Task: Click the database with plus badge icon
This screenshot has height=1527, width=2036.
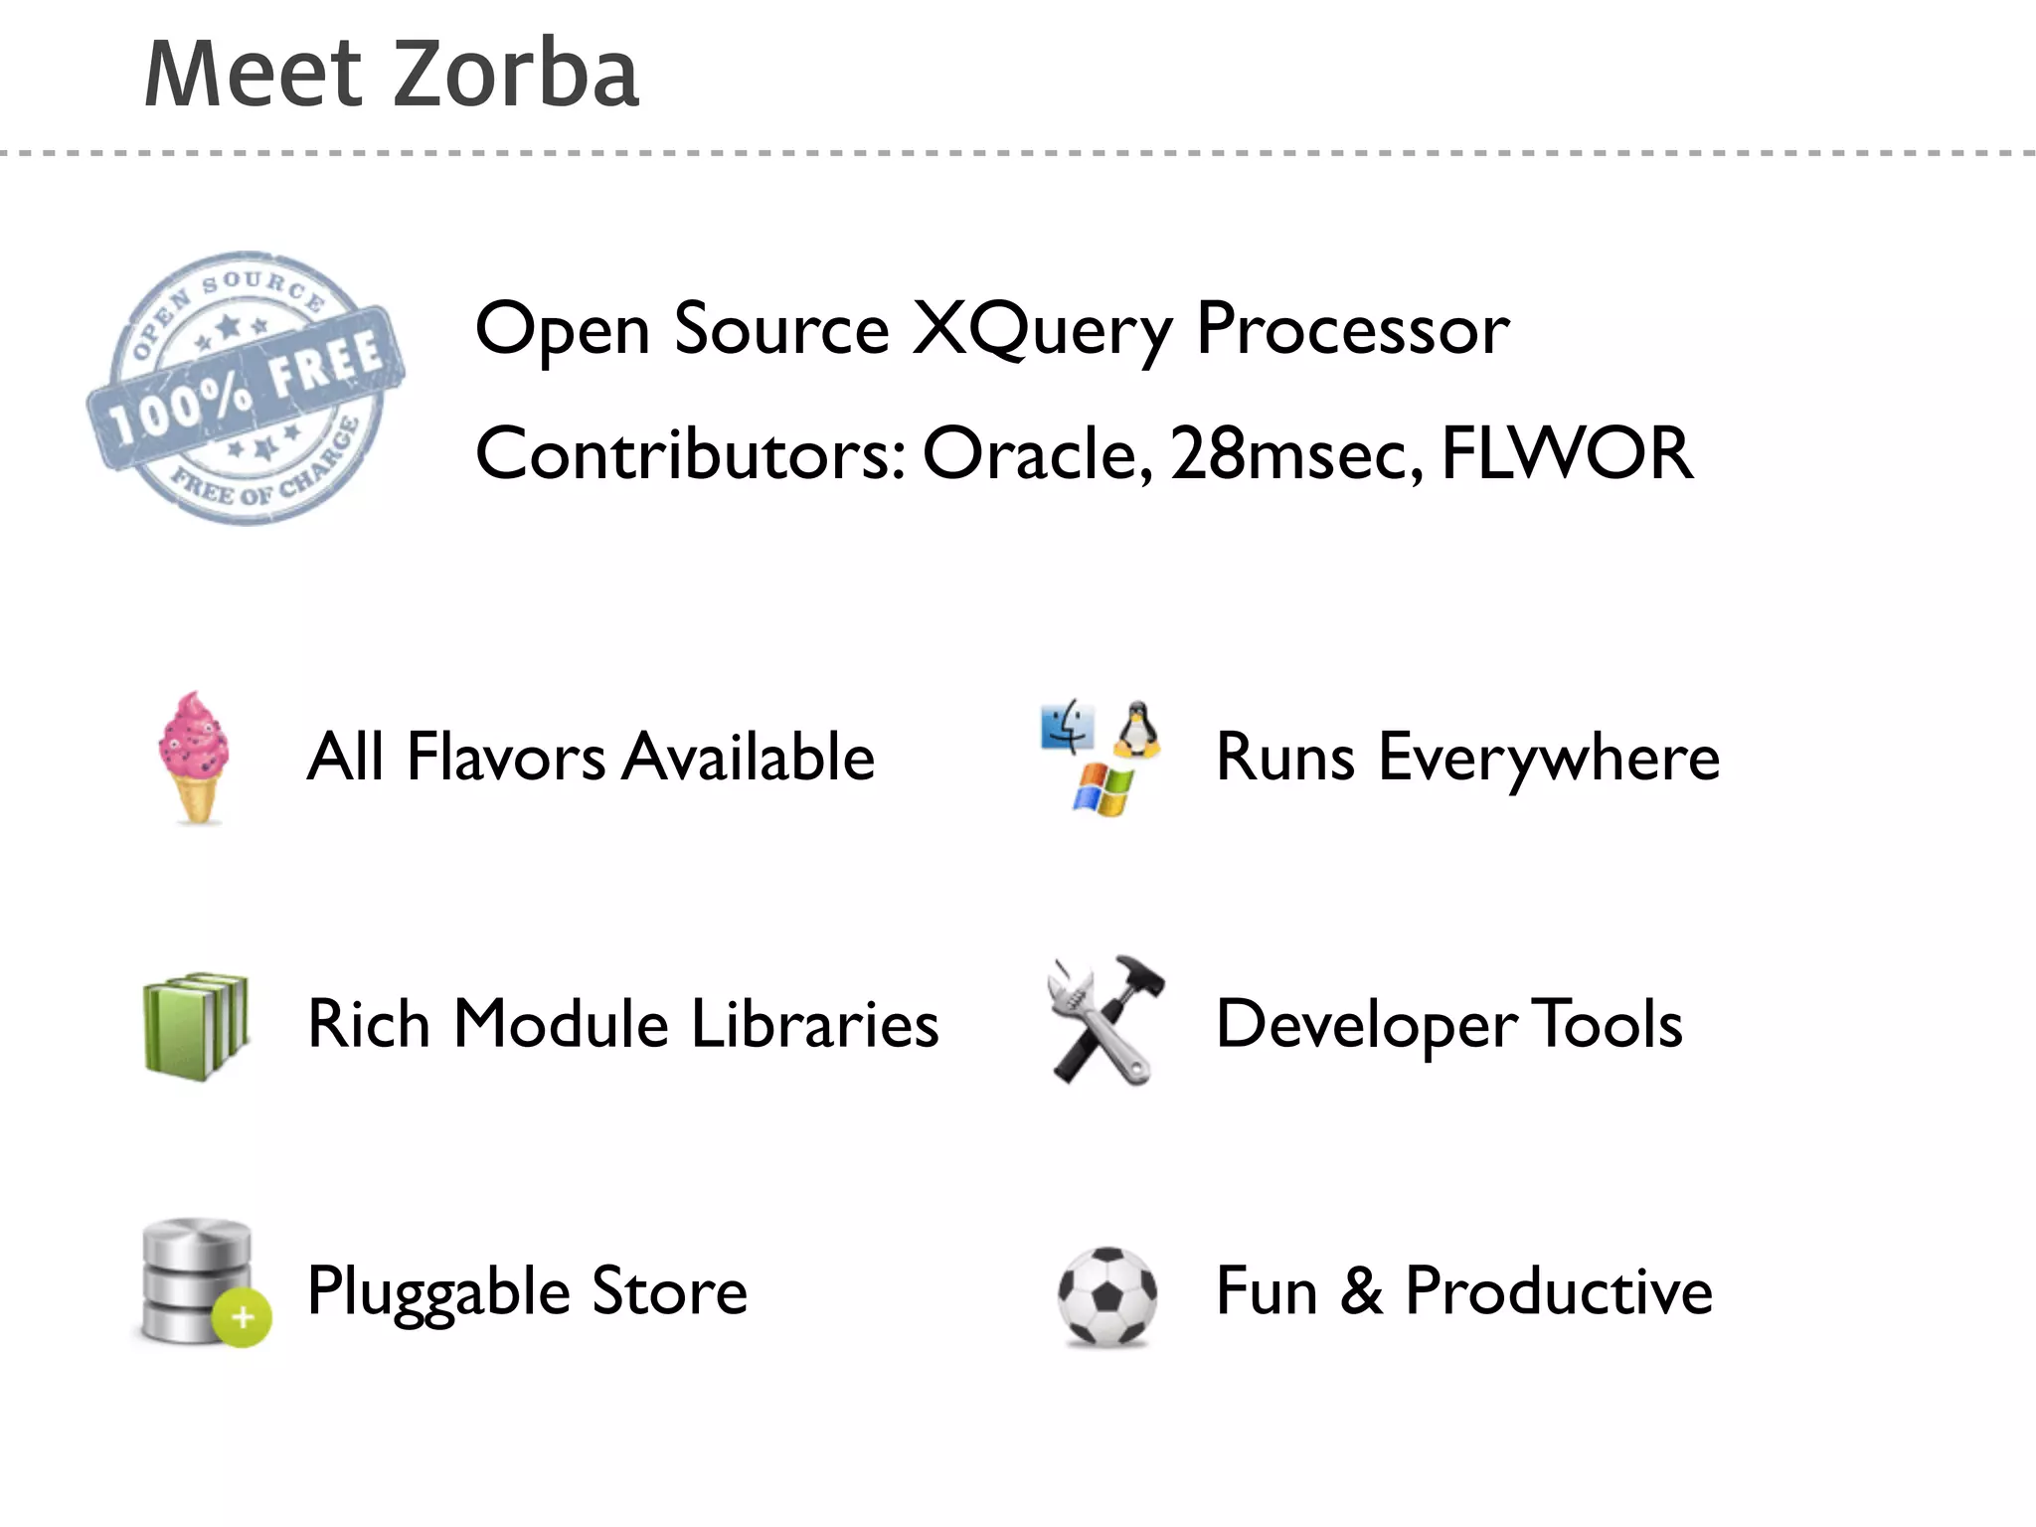Action: 203,1283
